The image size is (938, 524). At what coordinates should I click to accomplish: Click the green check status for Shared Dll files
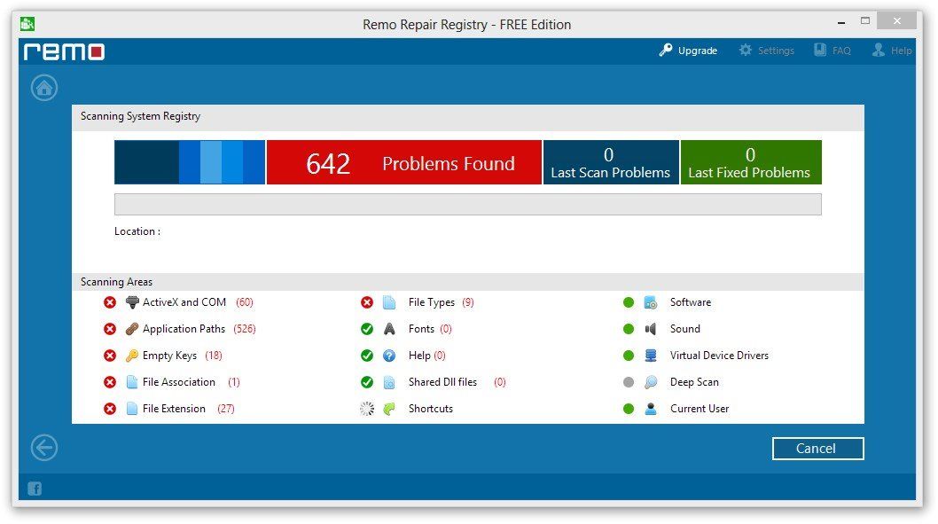367,382
